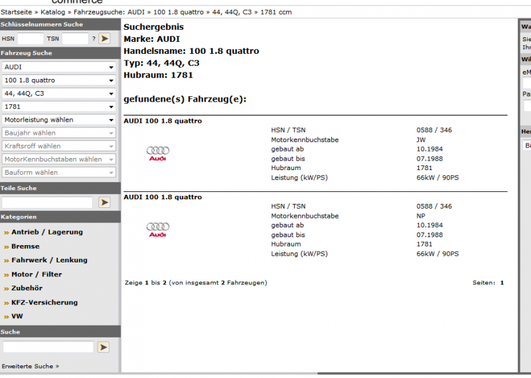Image resolution: width=531 pixels, height=378 pixels.
Task: Open the 100 1.8 quattro model dropdown
Action: [59, 80]
